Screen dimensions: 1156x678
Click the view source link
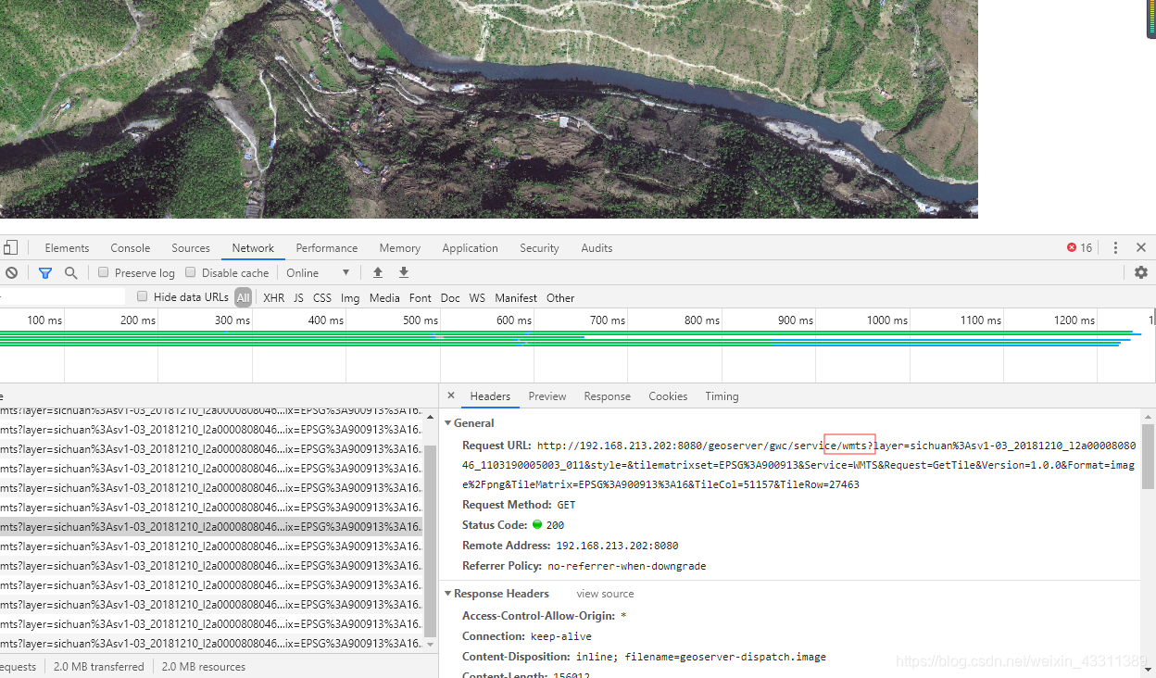pyautogui.click(x=605, y=594)
